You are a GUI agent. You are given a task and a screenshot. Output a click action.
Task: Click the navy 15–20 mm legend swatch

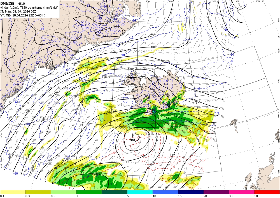191,192
